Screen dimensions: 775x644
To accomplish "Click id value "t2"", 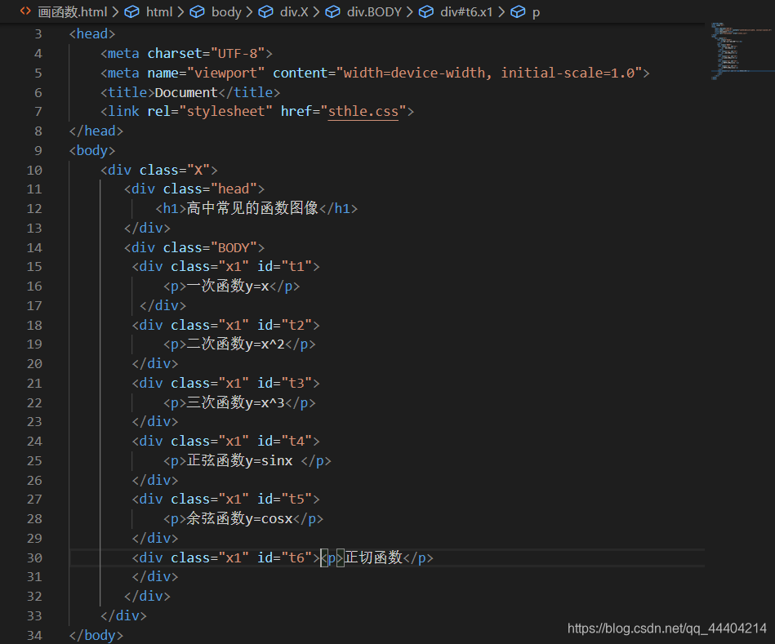I will click(296, 325).
